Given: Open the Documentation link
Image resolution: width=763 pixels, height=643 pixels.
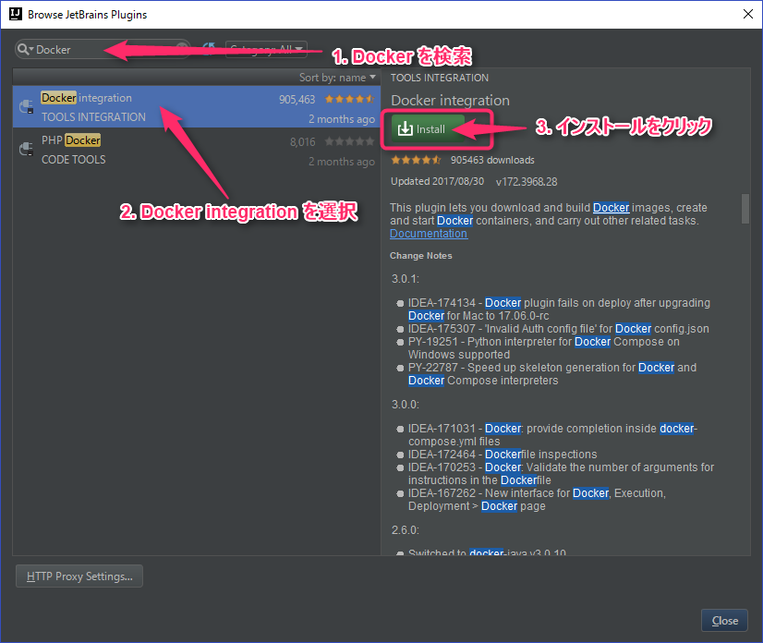Looking at the screenshot, I should (429, 234).
